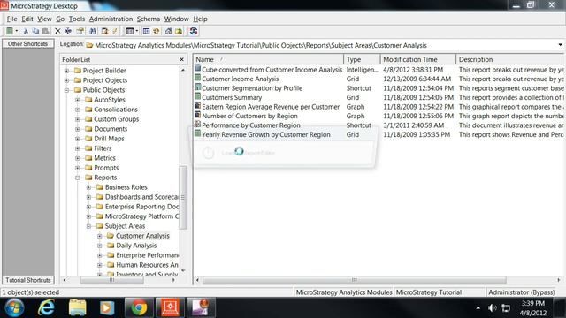Collapse the Public Objects tree node
Screen dimensions: 566x318
coord(67,90)
